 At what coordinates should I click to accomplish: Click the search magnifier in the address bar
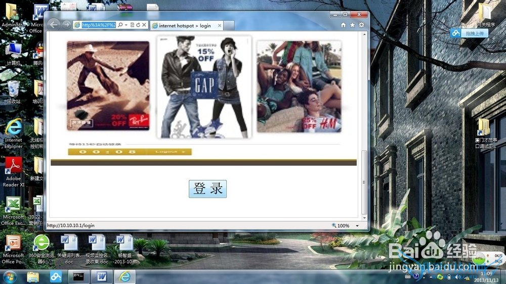pyautogui.click(x=120, y=25)
